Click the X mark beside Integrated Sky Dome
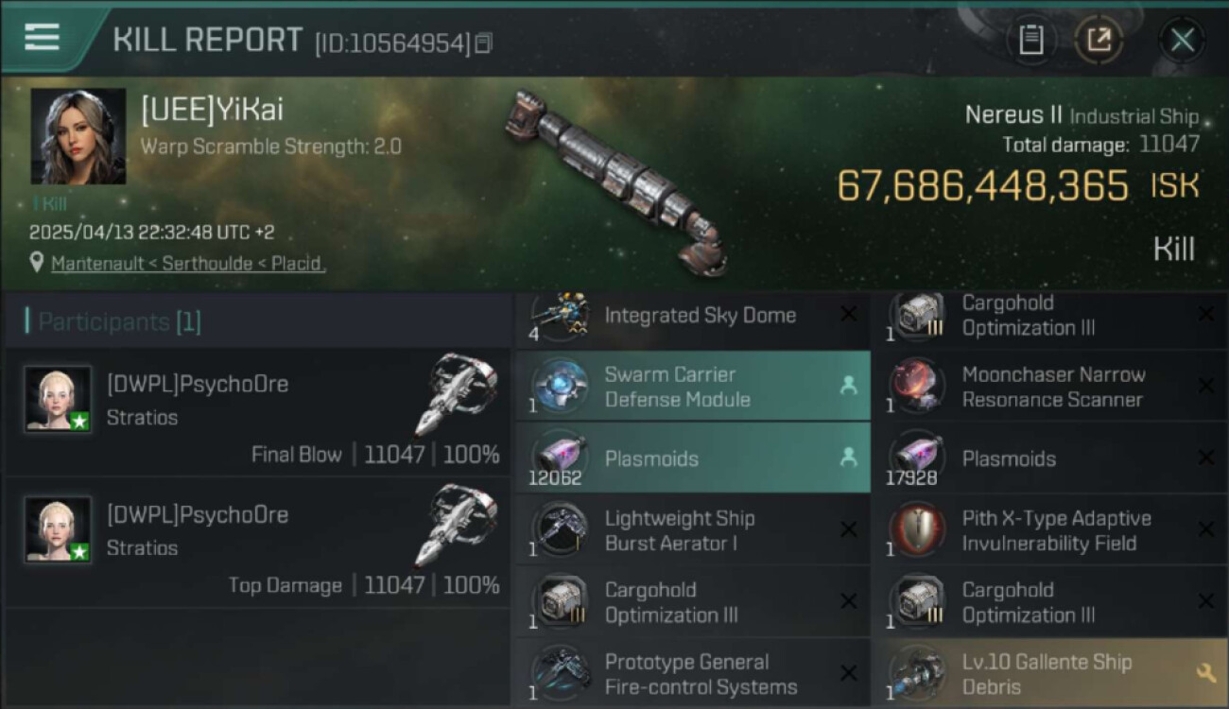This screenshot has height=709, width=1229. coord(849,315)
